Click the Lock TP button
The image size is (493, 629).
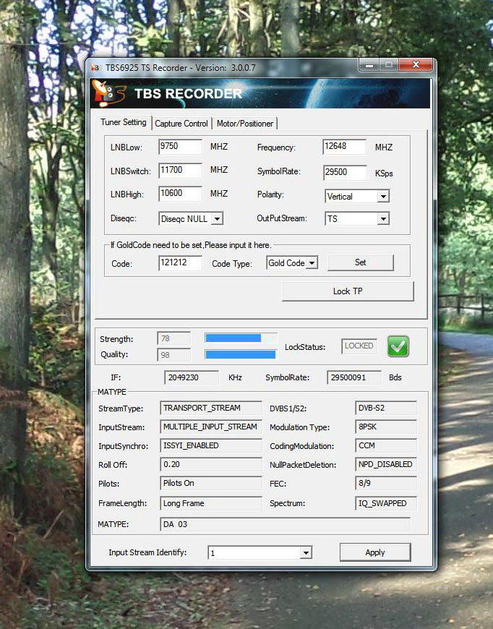(348, 291)
